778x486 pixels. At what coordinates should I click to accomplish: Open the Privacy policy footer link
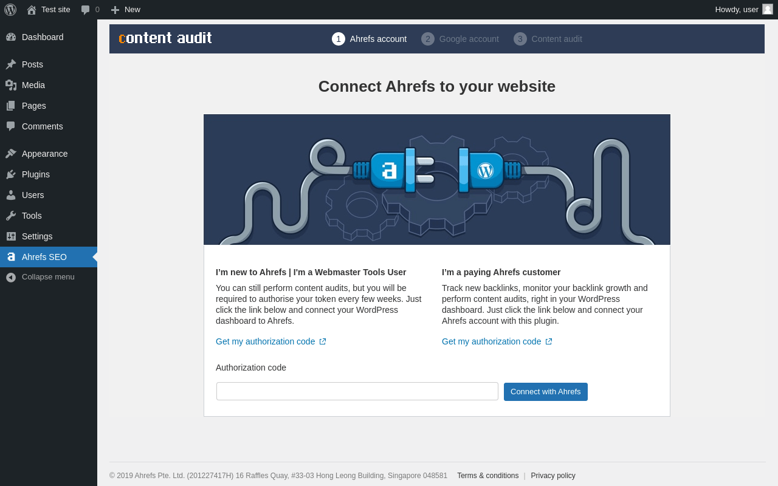coord(553,476)
